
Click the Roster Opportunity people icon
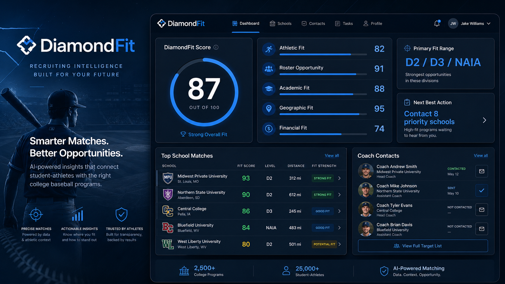[x=269, y=69]
